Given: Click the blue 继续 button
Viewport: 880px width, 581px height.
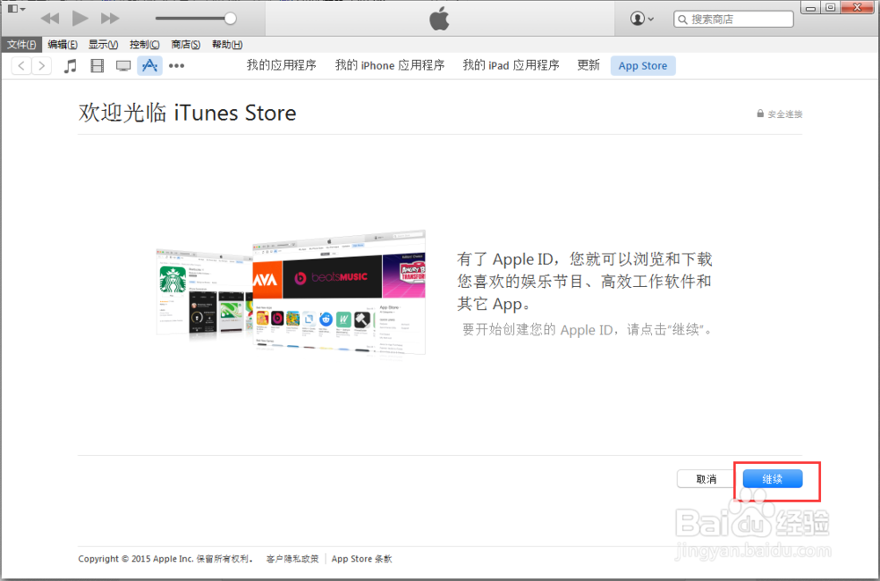Looking at the screenshot, I should (x=773, y=479).
